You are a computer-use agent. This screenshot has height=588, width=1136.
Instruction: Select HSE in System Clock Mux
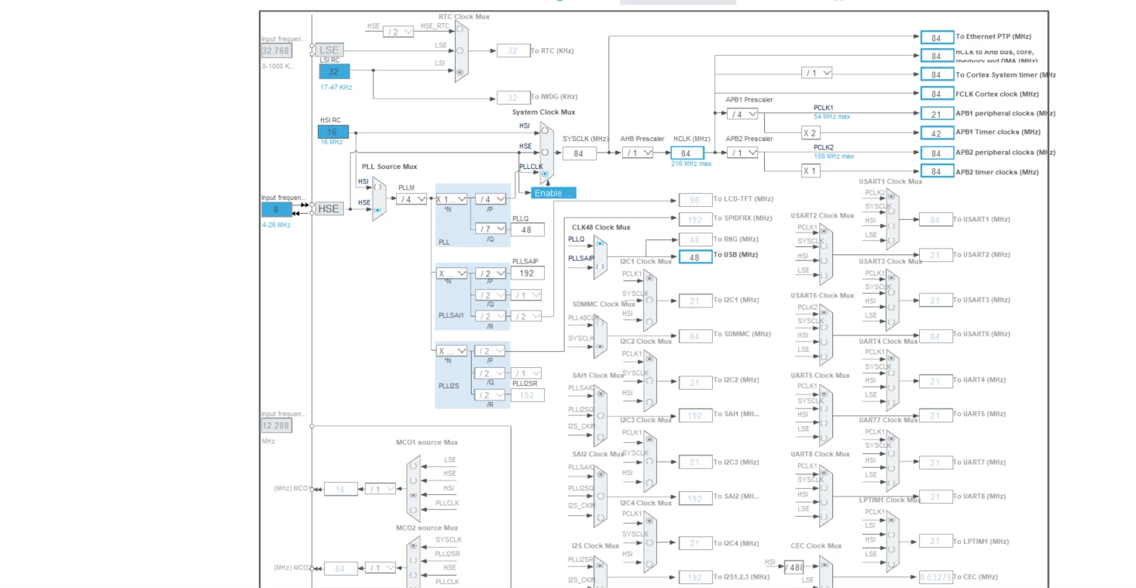point(545,153)
